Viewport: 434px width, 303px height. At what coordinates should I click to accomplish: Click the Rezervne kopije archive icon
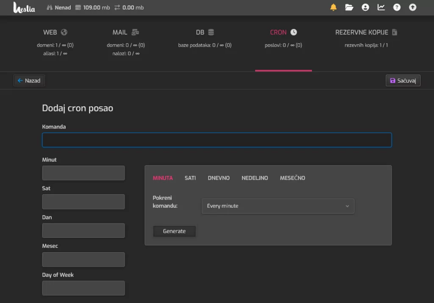click(x=395, y=32)
